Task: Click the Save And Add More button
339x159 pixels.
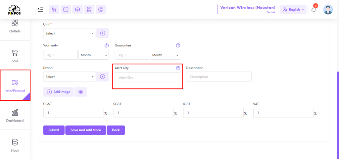Action: point(85,130)
